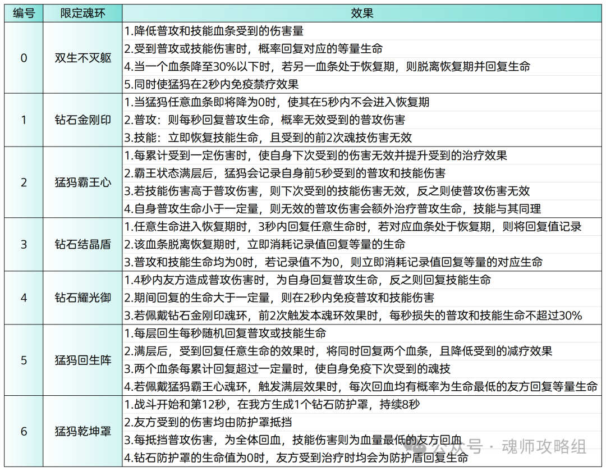Click row starting 满层后，受到回复任意生命的效果时
Screen dimensions: 606x471
tap(362, 351)
